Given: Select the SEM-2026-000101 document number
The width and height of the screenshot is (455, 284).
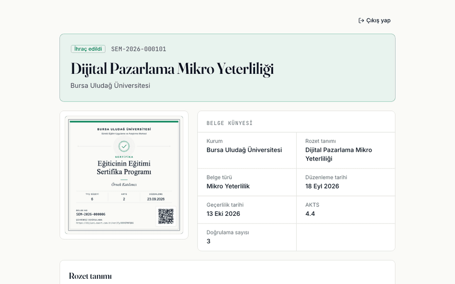Looking at the screenshot, I should click(139, 49).
